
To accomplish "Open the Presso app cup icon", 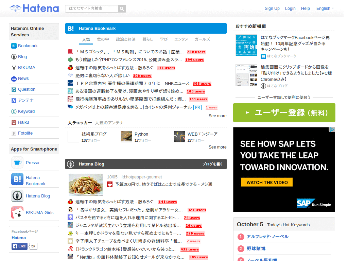I will pos(17,163).
